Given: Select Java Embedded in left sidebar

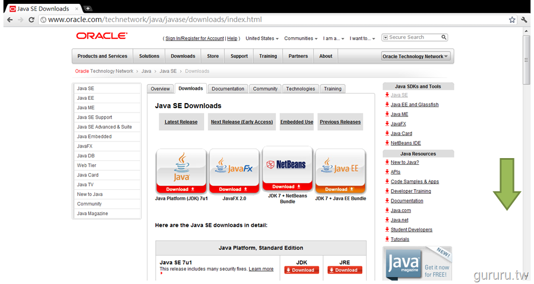Looking at the screenshot, I should [x=107, y=136].
